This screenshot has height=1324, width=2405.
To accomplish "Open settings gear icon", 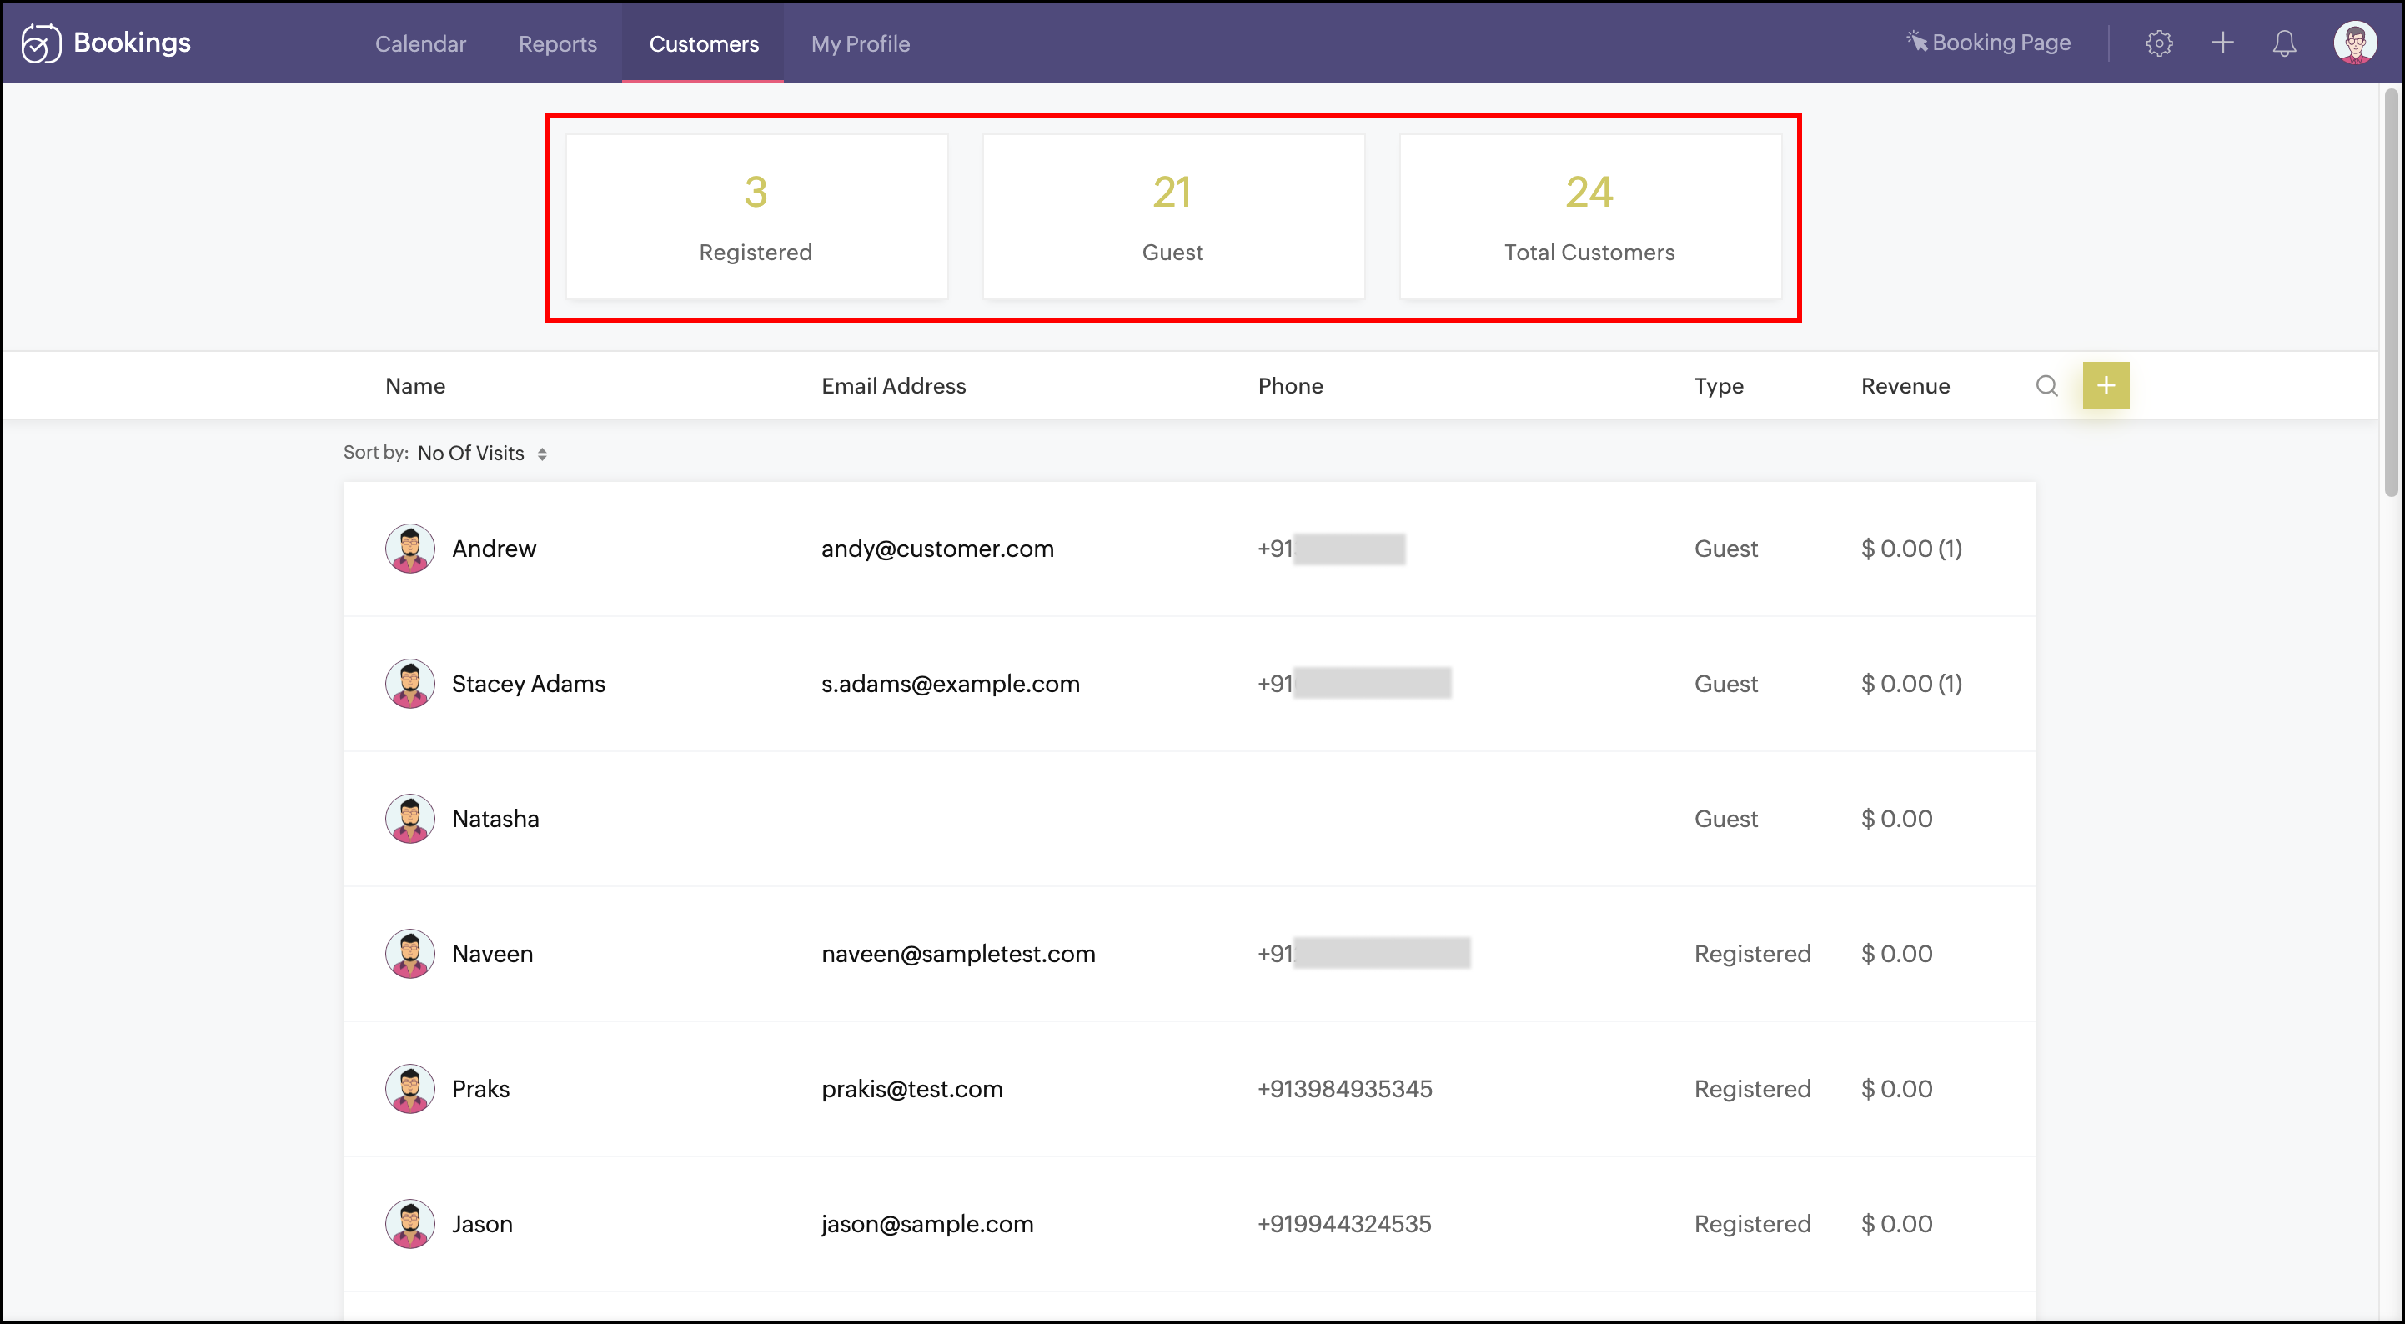I will (x=2158, y=43).
